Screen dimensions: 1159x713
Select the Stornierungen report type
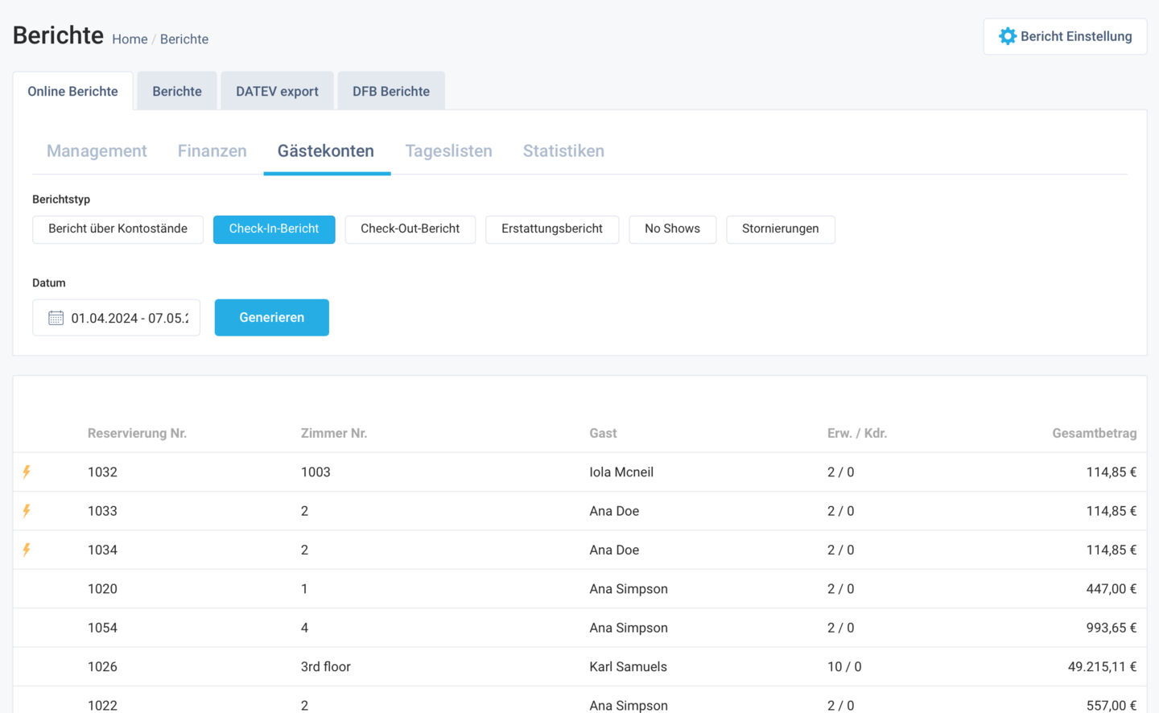pyautogui.click(x=781, y=229)
